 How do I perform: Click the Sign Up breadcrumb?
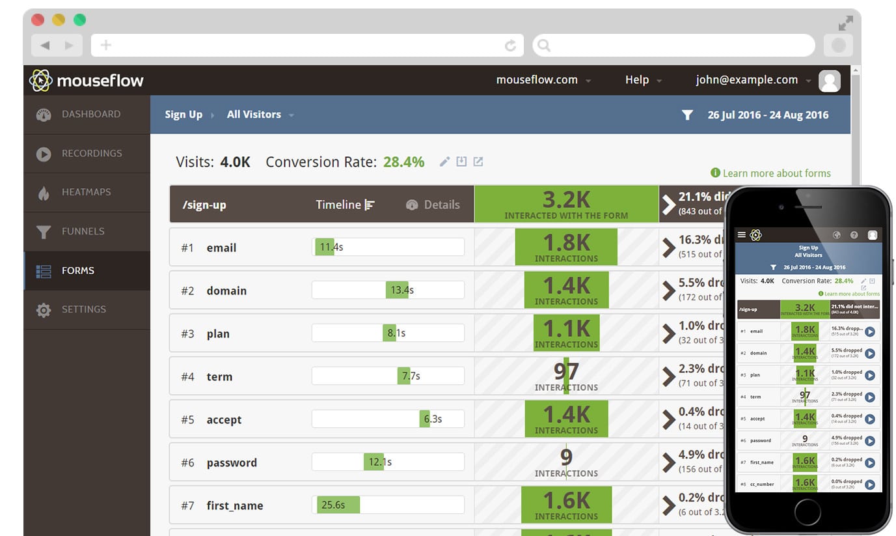pos(183,115)
